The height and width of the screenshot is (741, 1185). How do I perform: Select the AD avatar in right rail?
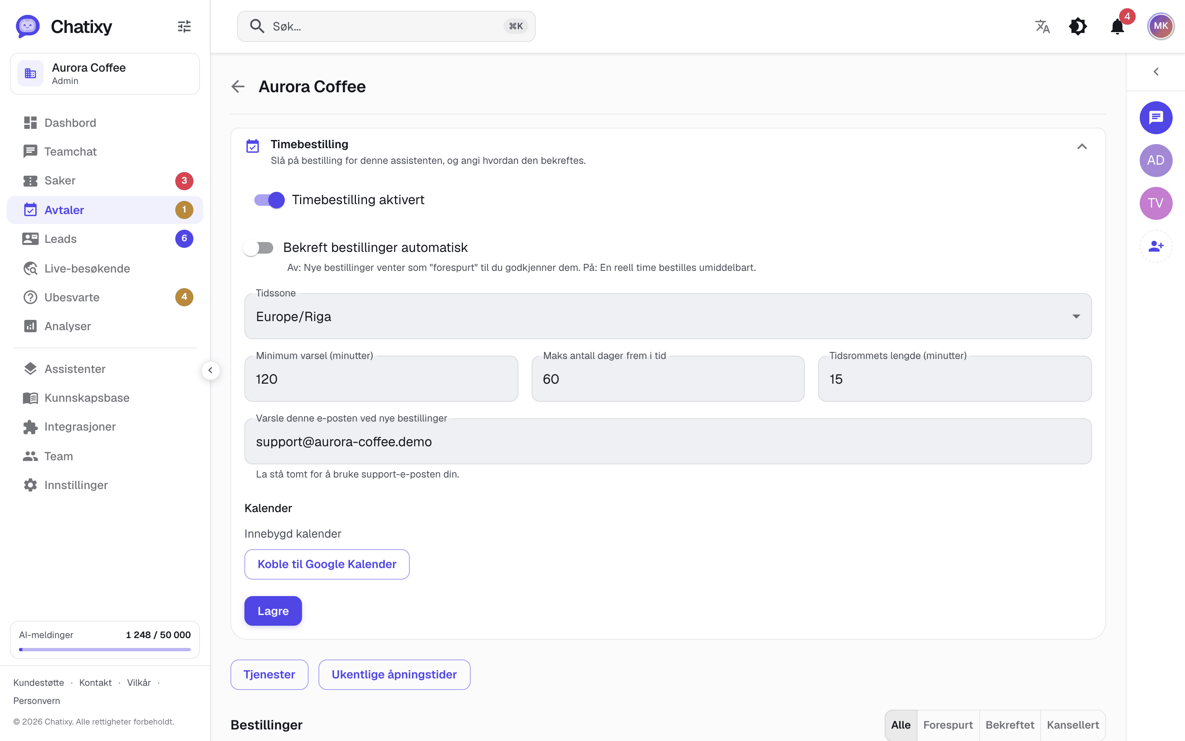pyautogui.click(x=1156, y=160)
